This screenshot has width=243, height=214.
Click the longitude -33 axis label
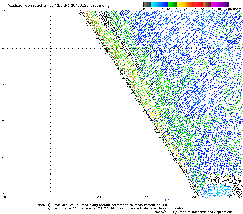tap(193, 197)
